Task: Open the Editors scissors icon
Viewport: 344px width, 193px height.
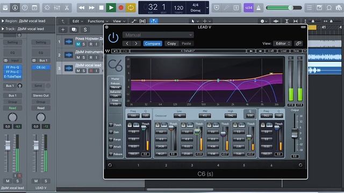Action: coord(67,8)
